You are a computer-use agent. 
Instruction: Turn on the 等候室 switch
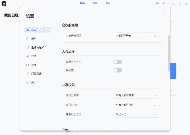click(x=118, y=70)
